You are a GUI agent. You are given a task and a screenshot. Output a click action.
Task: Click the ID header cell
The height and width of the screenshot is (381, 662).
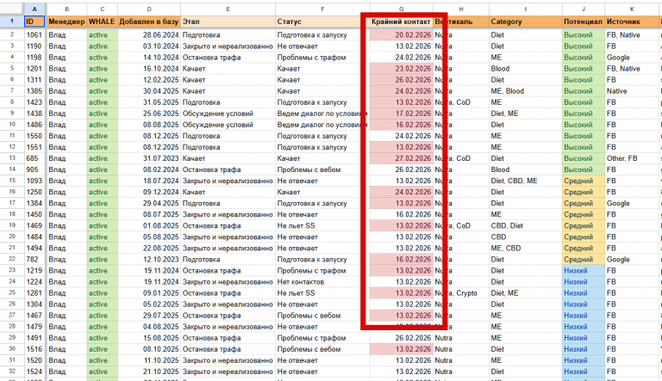point(34,22)
